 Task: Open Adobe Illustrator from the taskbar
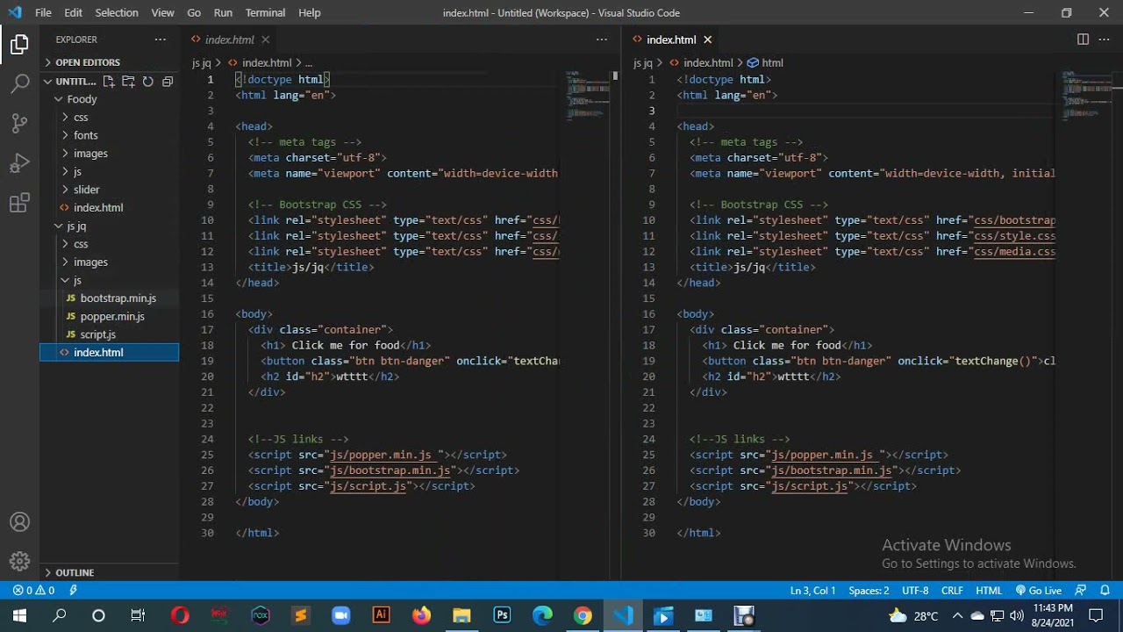coord(381,615)
